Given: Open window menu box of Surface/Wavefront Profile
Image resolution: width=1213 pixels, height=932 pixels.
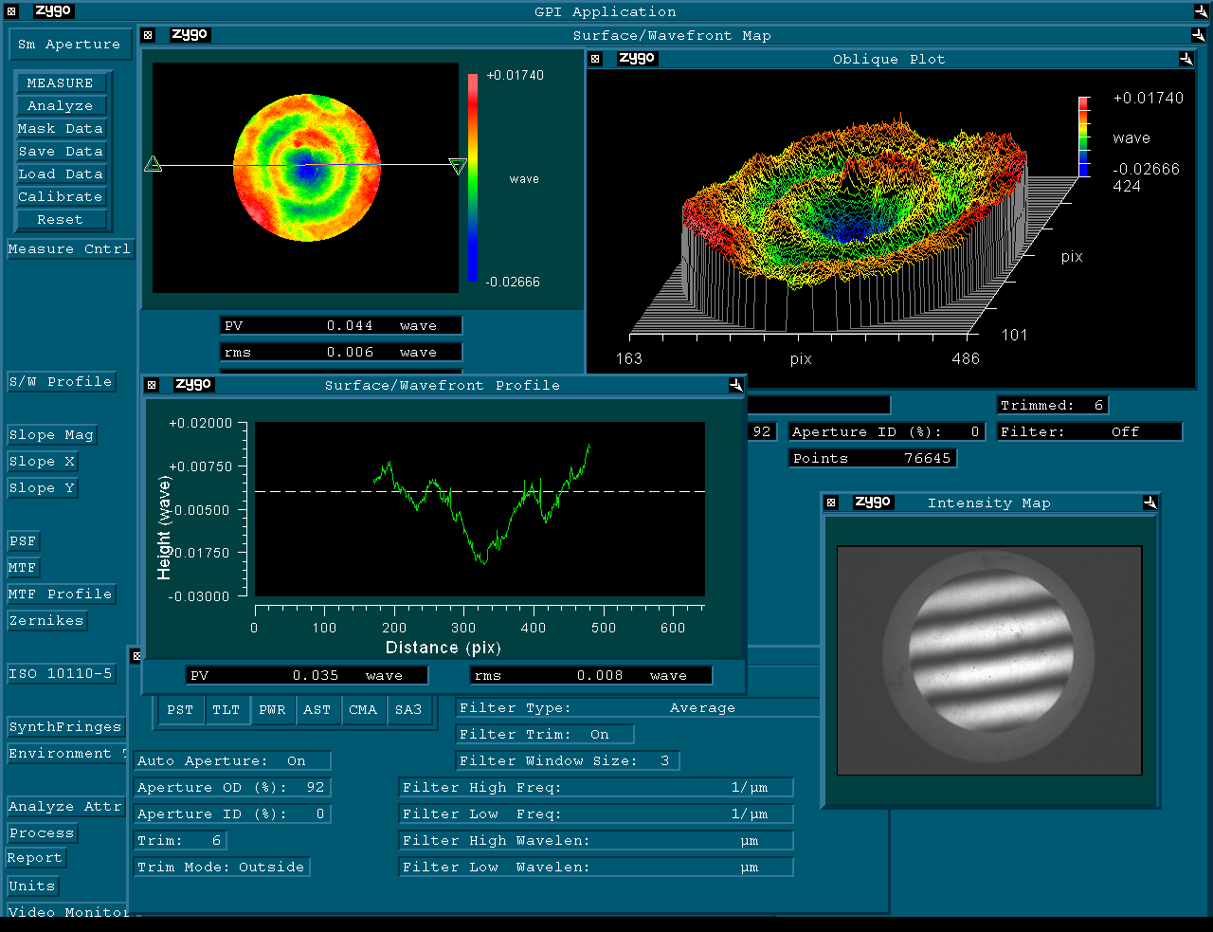Looking at the screenshot, I should tap(151, 385).
